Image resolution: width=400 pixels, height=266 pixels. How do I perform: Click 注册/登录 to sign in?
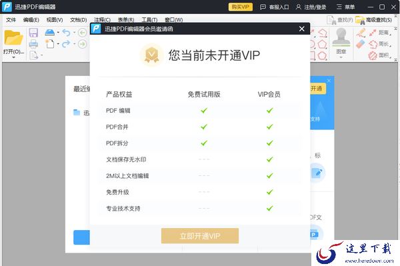click(311, 7)
